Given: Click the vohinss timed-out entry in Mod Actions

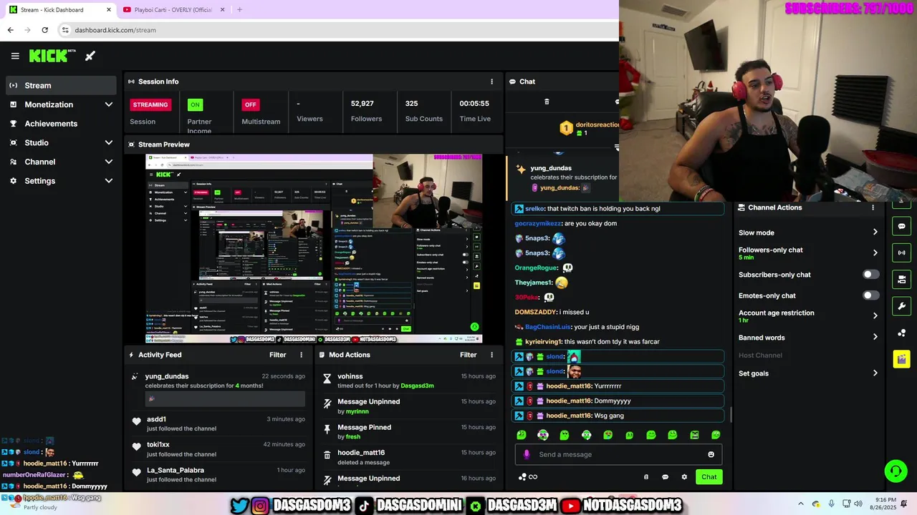Looking at the screenshot, I should tap(408, 381).
